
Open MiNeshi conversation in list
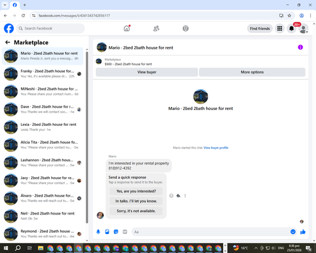43,92
